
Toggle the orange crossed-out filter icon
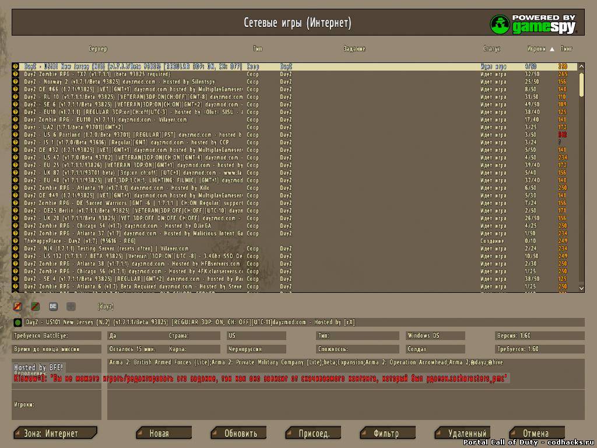17,306
